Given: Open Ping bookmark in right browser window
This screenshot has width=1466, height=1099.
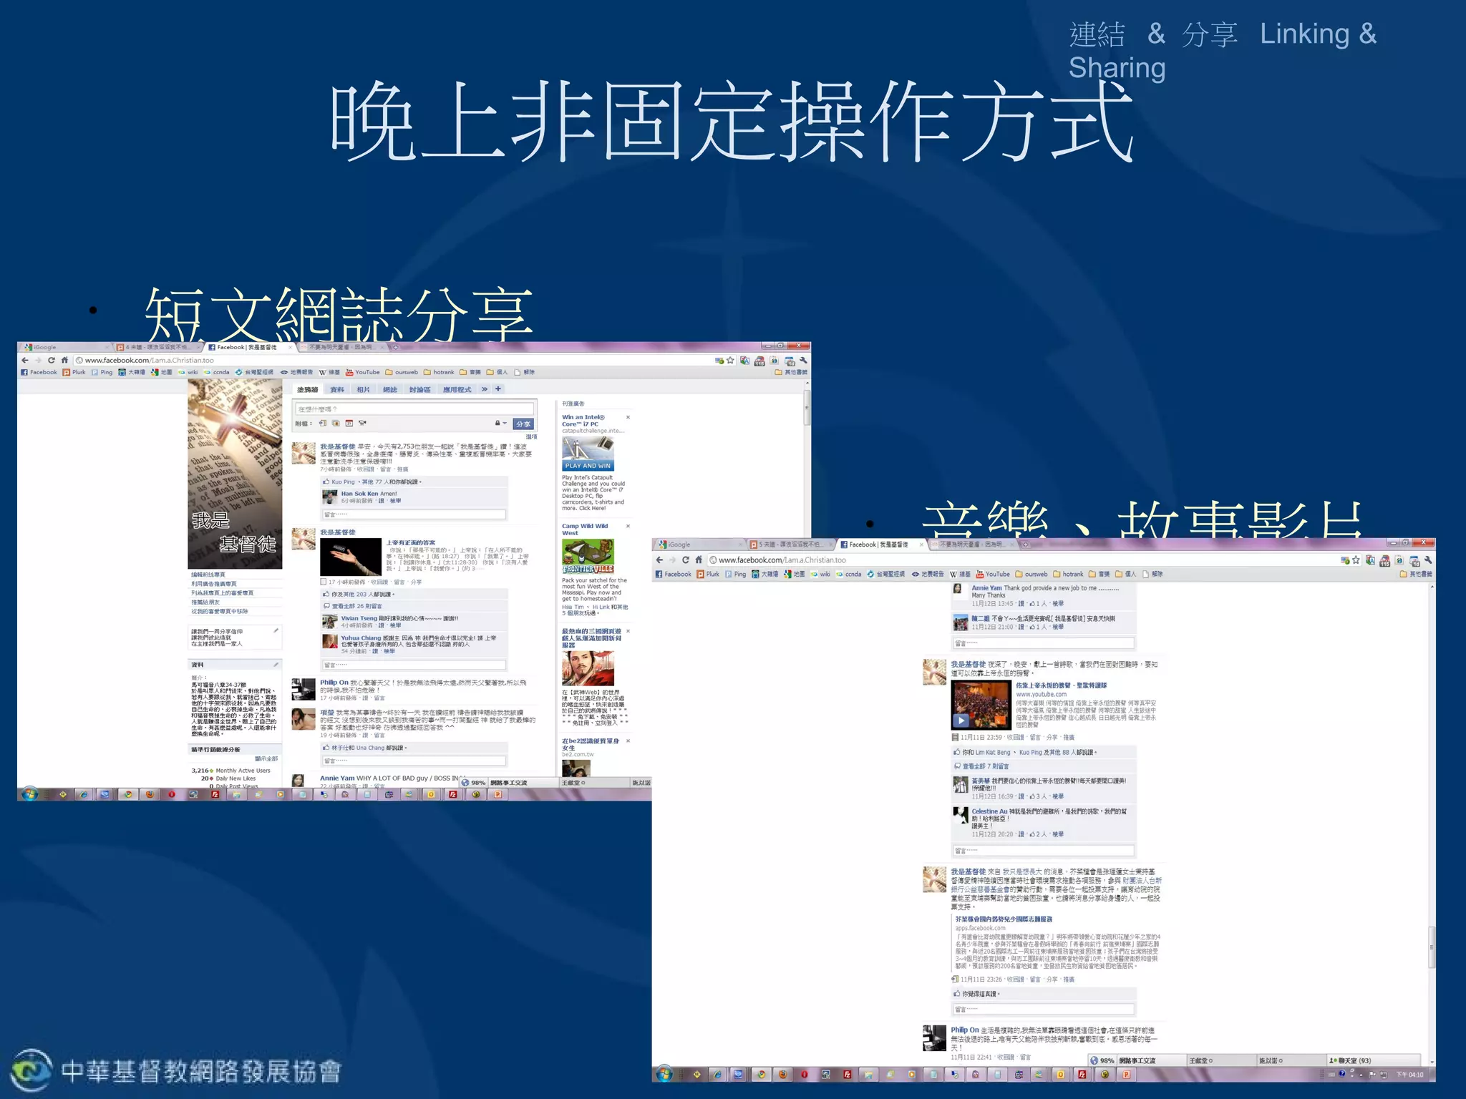Looking at the screenshot, I should point(736,574).
